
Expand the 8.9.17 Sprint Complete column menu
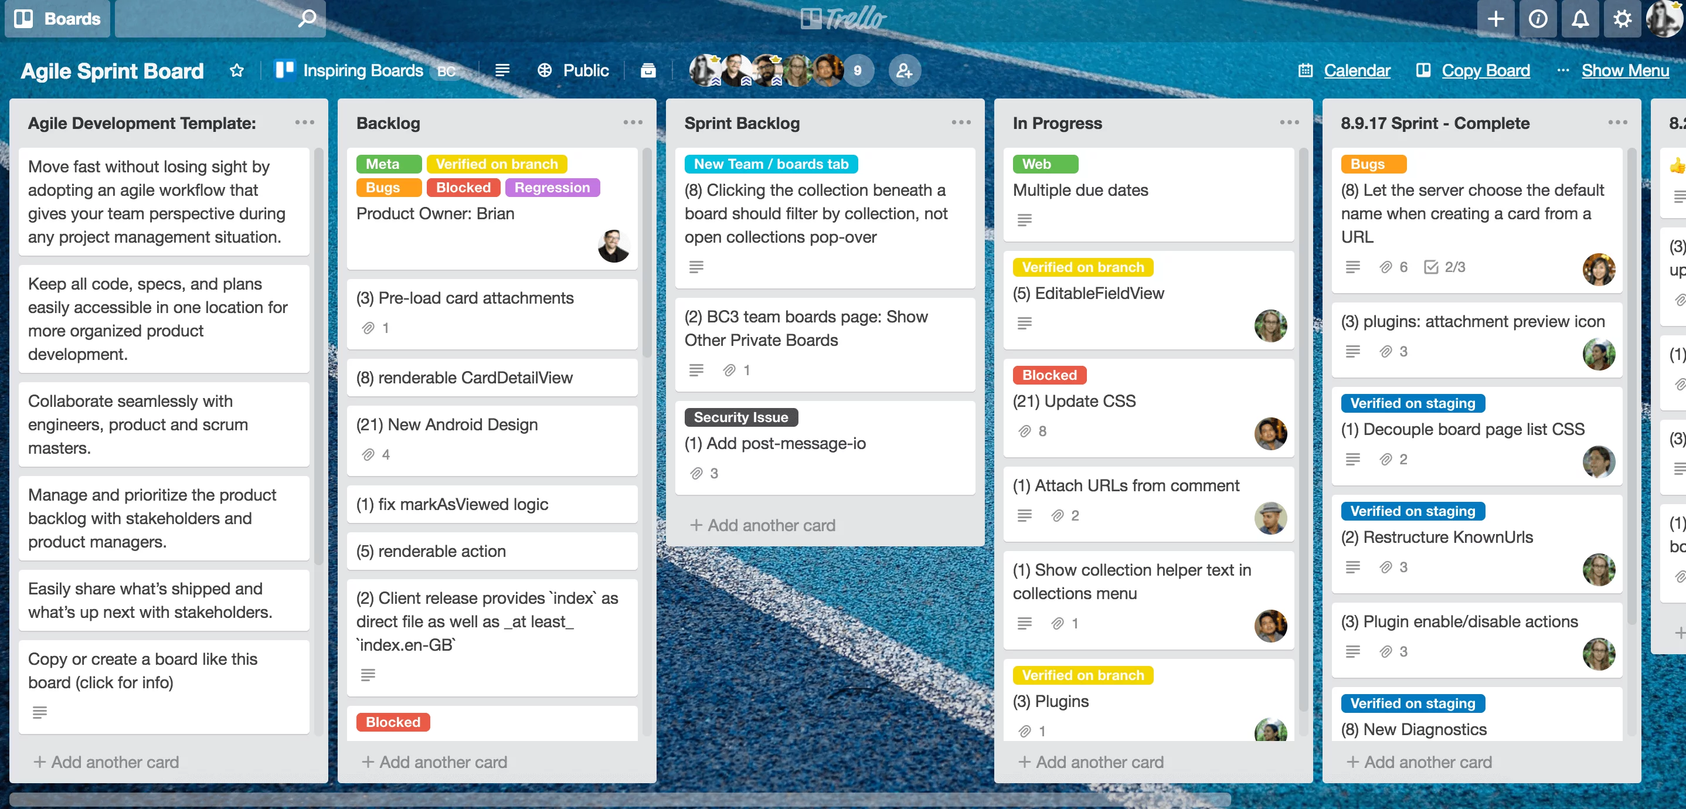(1617, 121)
